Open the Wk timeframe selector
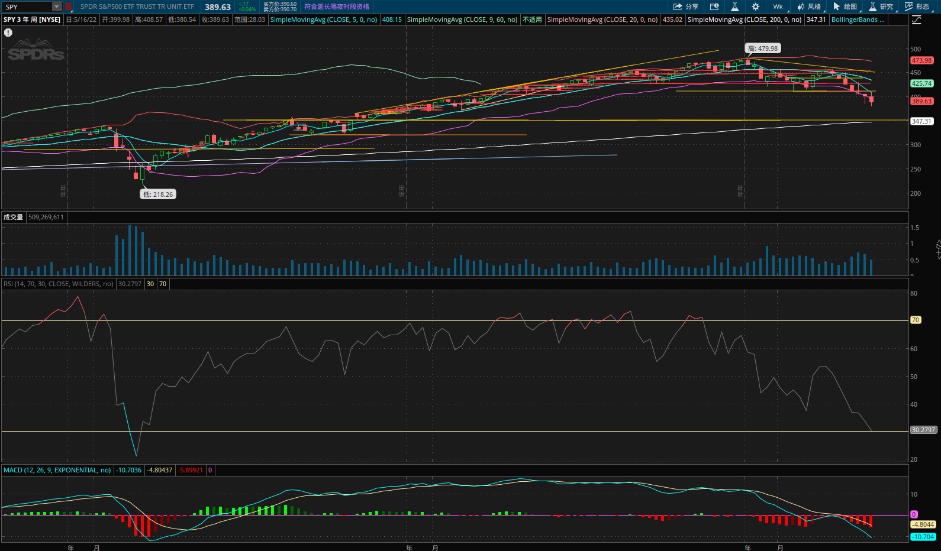Screen dimensions: 941x551 (x=778, y=7)
